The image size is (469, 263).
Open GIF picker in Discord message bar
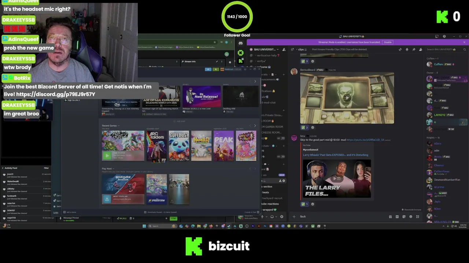tap(397, 217)
